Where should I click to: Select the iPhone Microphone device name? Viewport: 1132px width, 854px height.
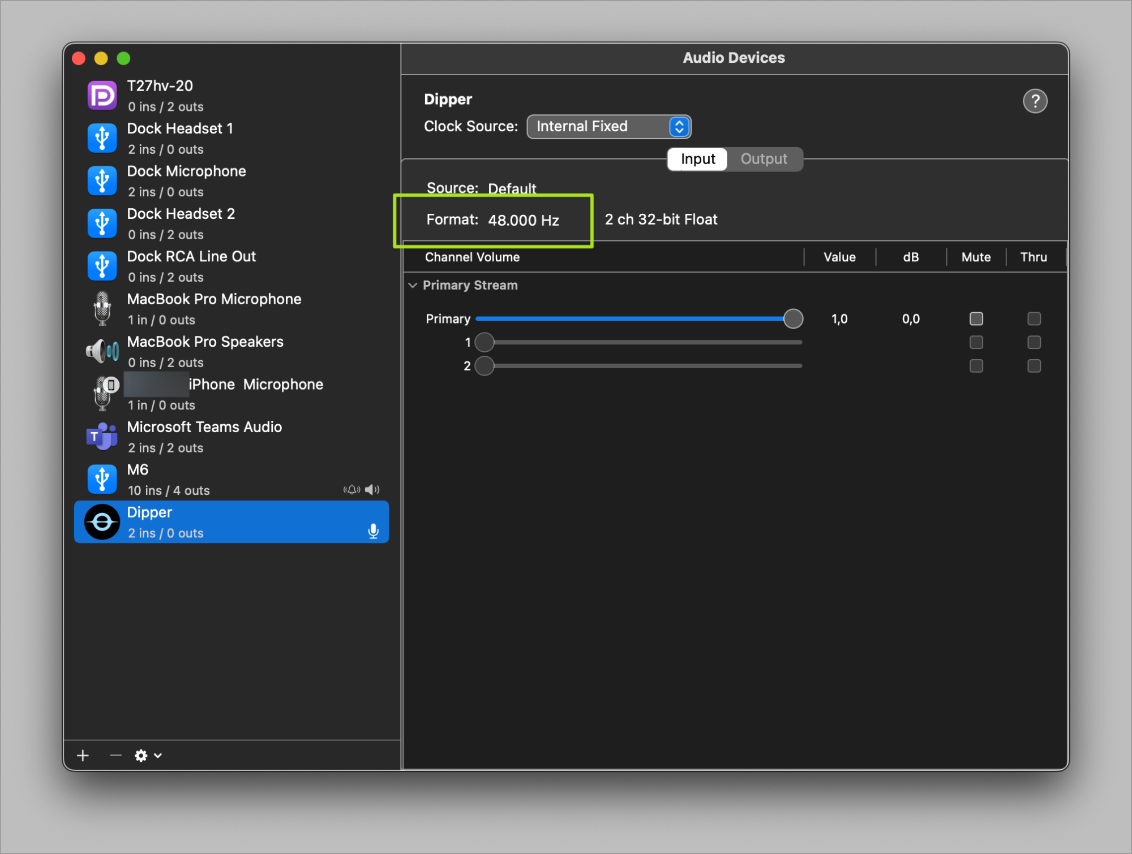point(256,385)
